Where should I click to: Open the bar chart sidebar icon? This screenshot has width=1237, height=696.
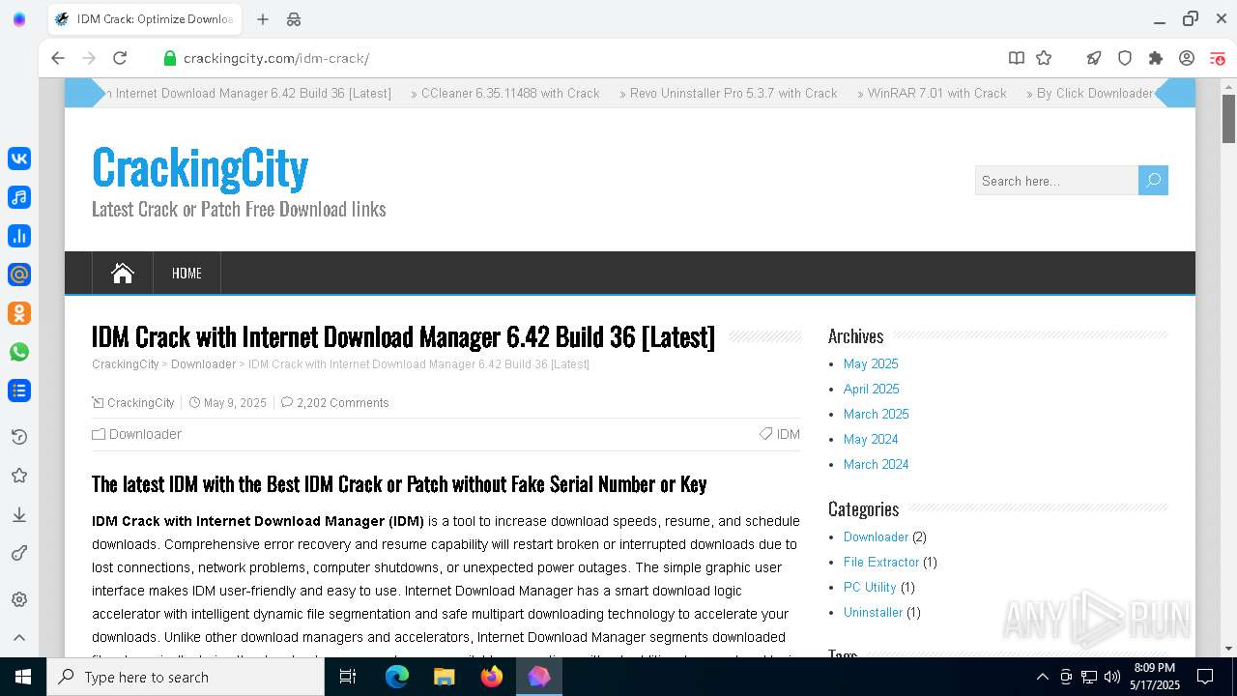tap(19, 236)
